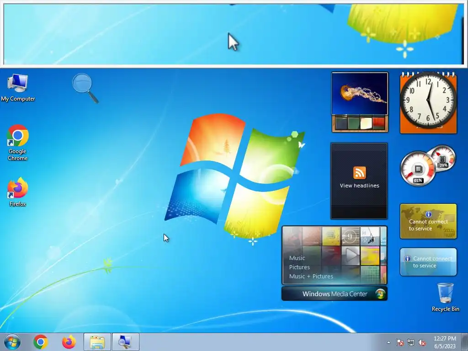Open the Recycle Bin icon
Image resolution: width=468 pixels, height=351 pixels.
(445, 297)
